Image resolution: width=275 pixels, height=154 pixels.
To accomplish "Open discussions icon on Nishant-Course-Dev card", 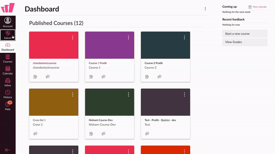I will point(103,134).
